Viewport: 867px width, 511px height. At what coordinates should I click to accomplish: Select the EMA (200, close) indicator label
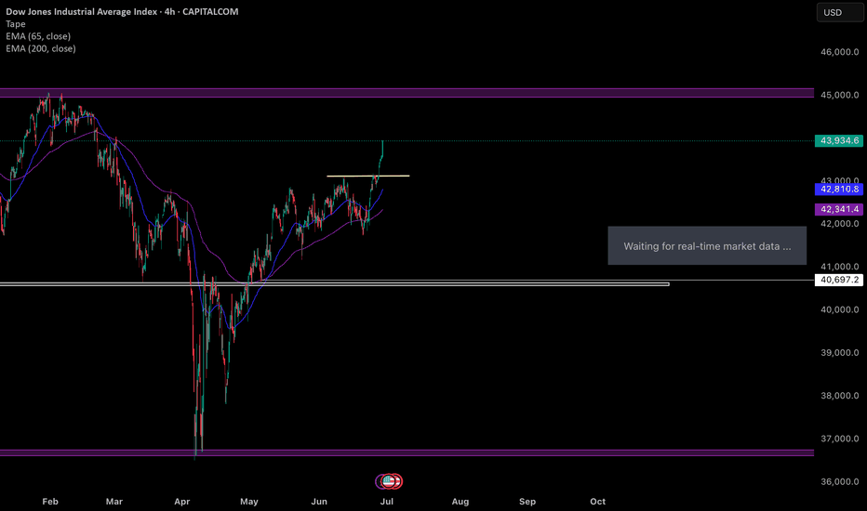click(41, 48)
